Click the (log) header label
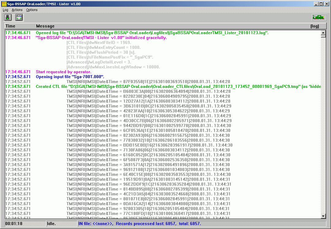 [x=314, y=26]
